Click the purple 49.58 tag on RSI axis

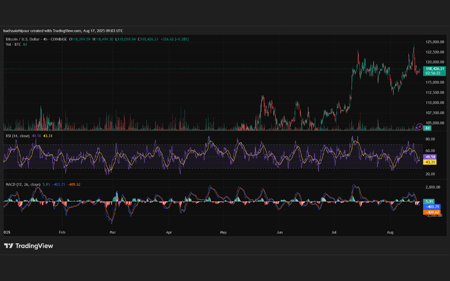tap(430, 157)
